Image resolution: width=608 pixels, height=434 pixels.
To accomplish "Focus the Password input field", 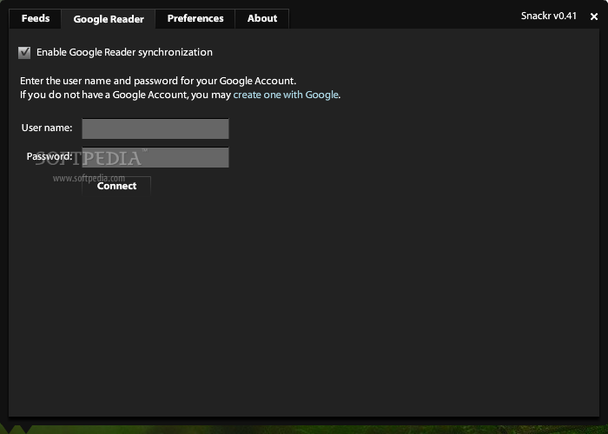I will tap(155, 157).
